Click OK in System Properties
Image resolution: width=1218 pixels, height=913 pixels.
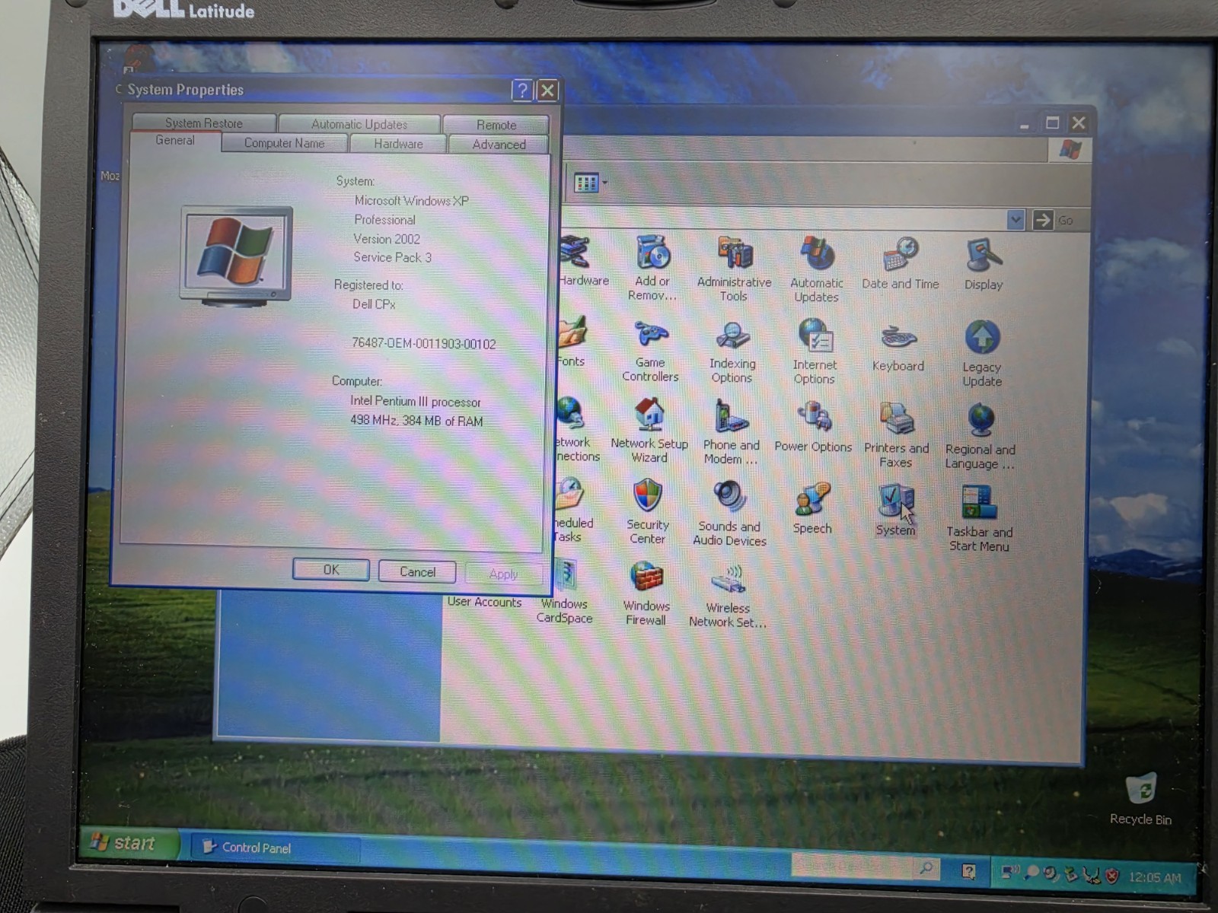[331, 570]
